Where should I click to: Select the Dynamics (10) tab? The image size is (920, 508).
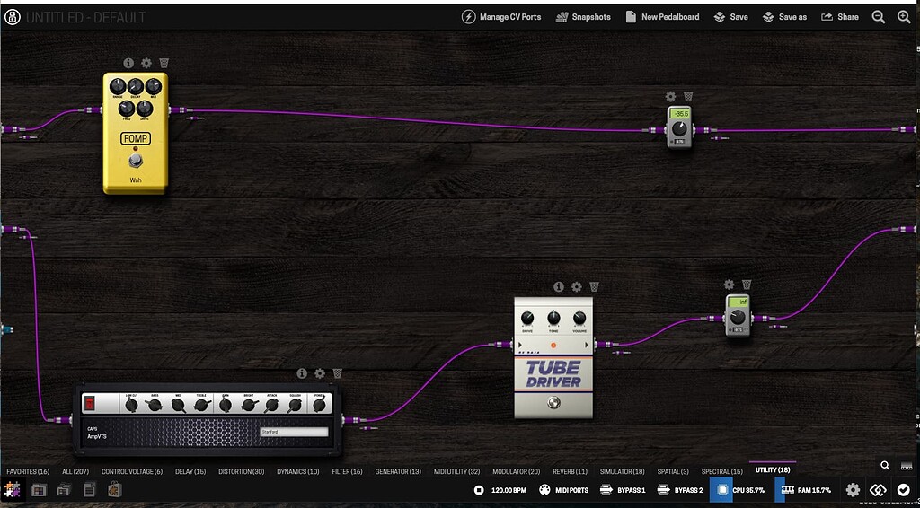tap(298, 472)
